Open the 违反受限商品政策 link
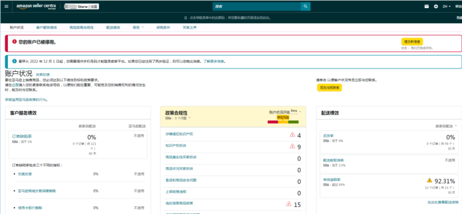This screenshot has width=462, height=214. click(179, 203)
